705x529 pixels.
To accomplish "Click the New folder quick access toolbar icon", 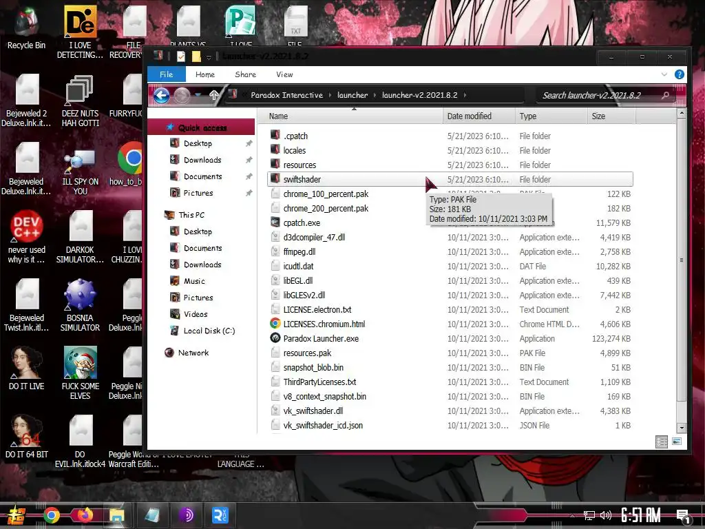I will 196,56.
